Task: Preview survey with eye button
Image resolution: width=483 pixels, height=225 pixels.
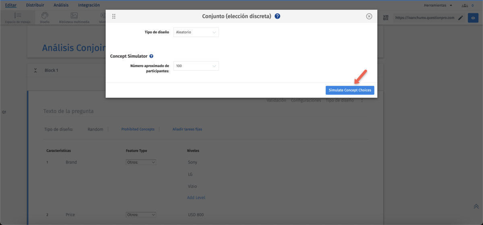Action: coord(473,18)
